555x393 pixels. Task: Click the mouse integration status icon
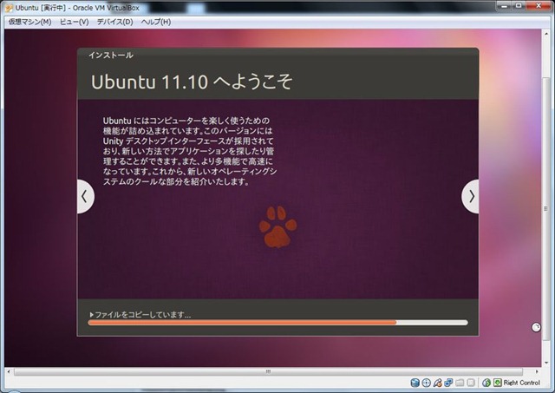(x=486, y=383)
